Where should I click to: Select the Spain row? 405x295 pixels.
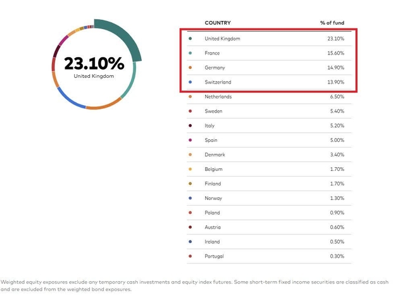[269, 140]
